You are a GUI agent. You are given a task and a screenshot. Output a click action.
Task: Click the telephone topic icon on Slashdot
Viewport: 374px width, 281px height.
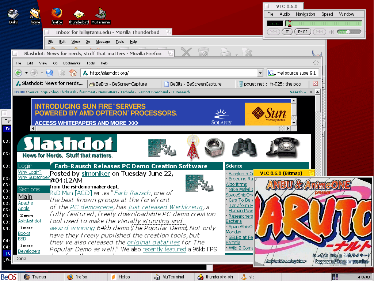(x=282, y=147)
